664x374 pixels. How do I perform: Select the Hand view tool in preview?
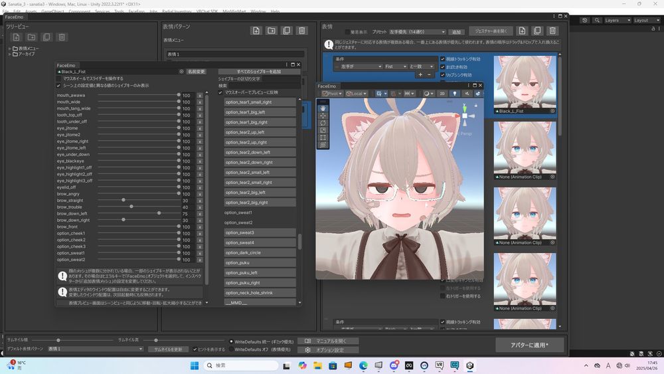tap(323, 108)
